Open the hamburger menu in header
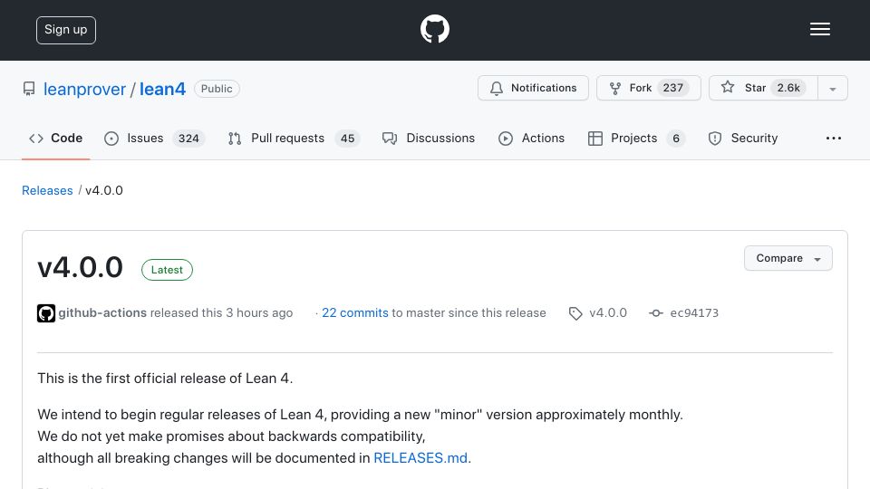 point(819,29)
